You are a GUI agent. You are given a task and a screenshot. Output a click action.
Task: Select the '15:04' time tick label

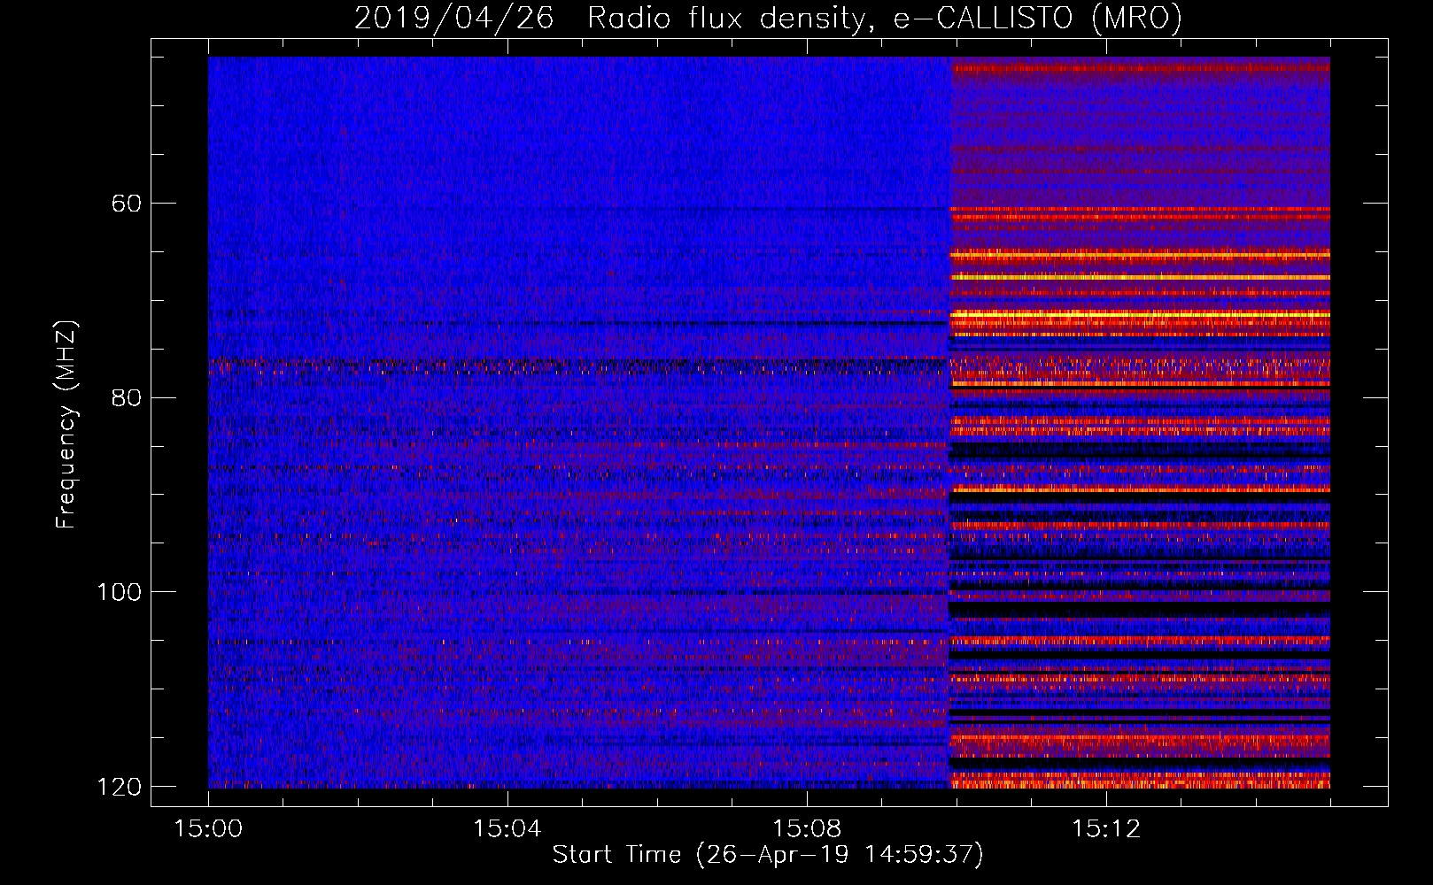(x=507, y=828)
